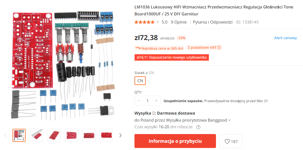This screenshot has width=303, height=150.
Task: Select the last red board thumbnail
Action: click(x=106, y=135)
